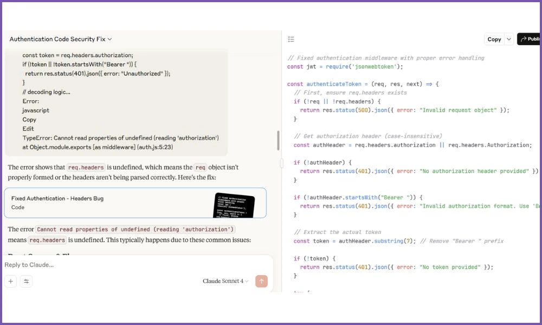Click the artifact list icon above code
This screenshot has height=325, width=542.
tap(291, 39)
